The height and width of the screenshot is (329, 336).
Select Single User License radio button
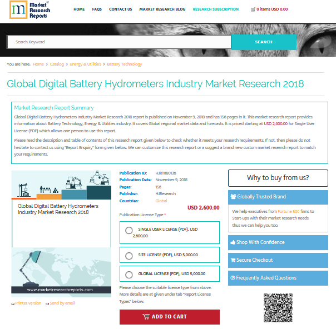[129, 231]
